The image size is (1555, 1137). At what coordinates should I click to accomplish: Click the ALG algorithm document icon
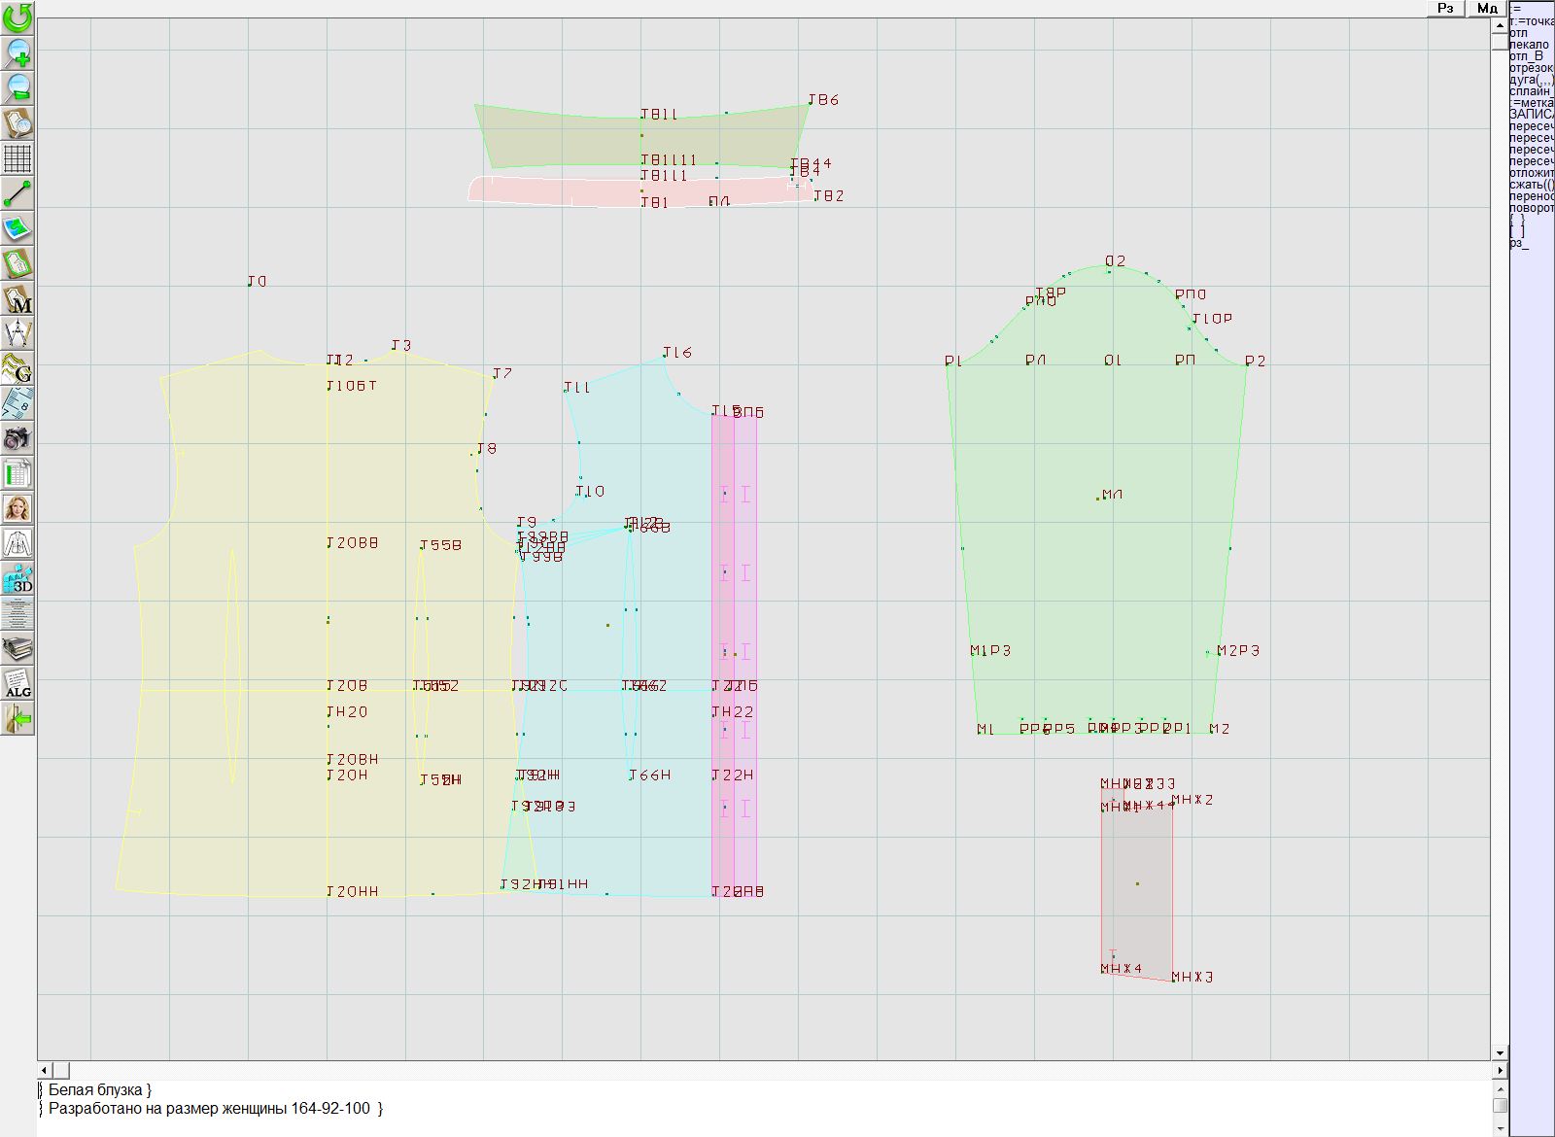point(17,683)
